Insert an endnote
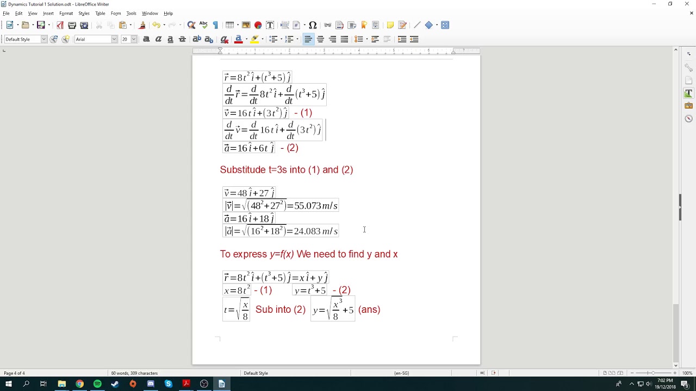The height and width of the screenshot is (391, 696). [x=352, y=25]
